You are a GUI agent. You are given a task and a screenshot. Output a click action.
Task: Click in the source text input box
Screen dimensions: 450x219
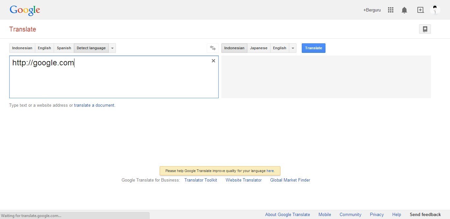click(114, 77)
